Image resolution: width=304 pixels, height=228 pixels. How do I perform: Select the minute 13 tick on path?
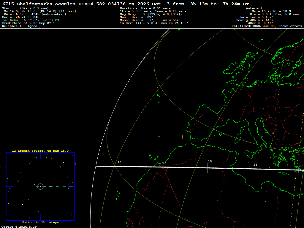coord(117,166)
